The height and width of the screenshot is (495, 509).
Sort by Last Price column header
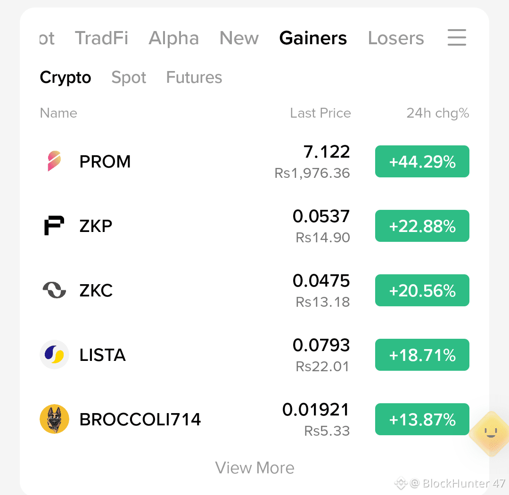(x=320, y=113)
